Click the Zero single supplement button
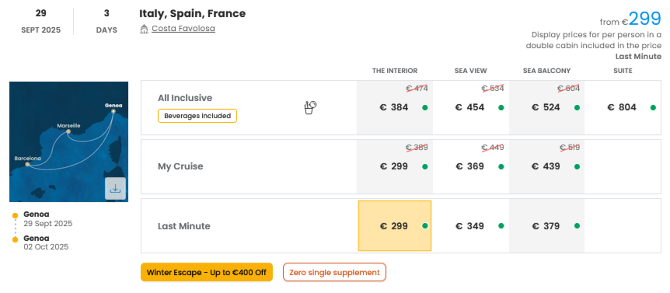 pyautogui.click(x=334, y=272)
